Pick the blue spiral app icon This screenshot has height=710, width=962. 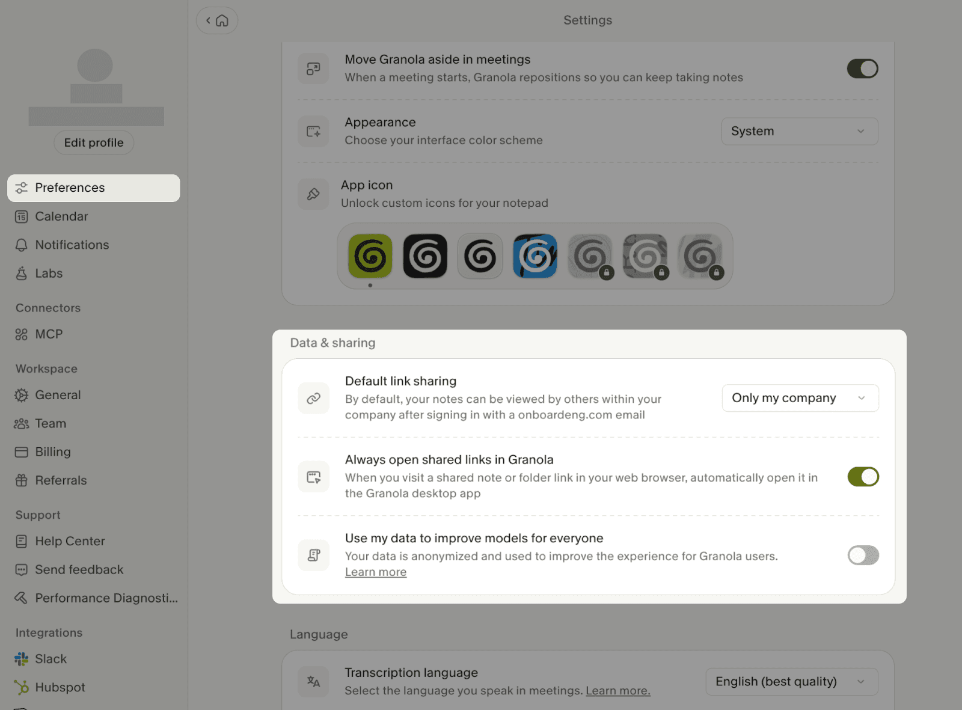click(x=535, y=256)
